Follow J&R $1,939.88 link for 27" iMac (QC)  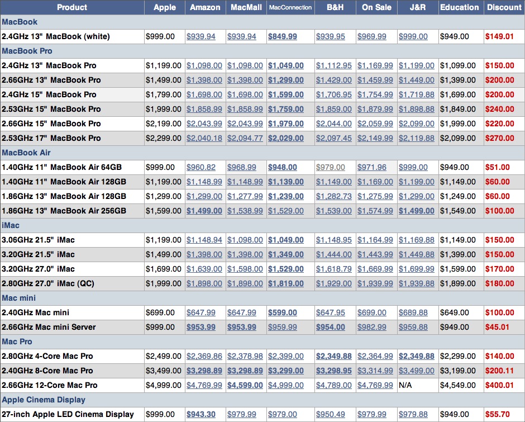(x=417, y=283)
